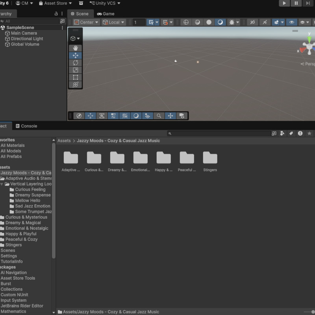The image size is (315, 315).
Task: Open the Center pivot mode dropdown
Action: 86,22
